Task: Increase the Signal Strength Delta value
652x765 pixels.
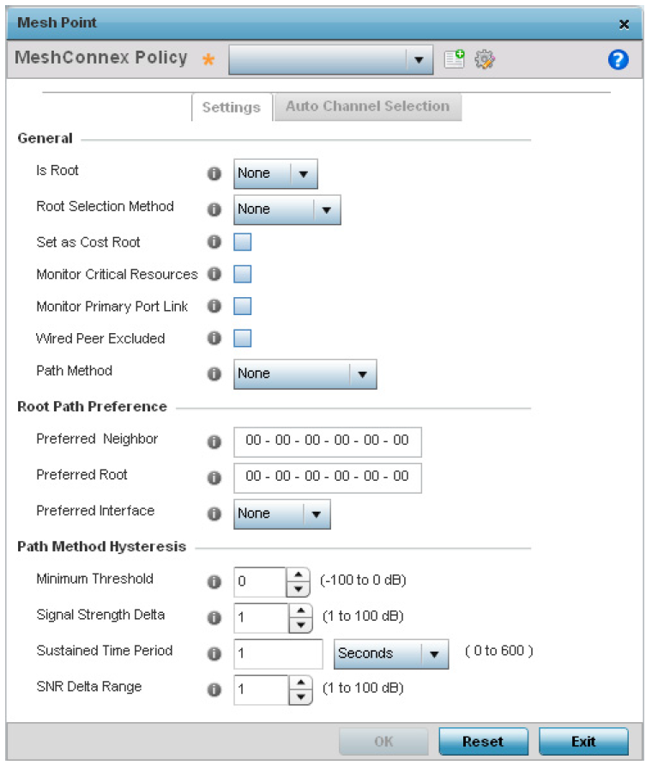Action: pyautogui.click(x=301, y=610)
